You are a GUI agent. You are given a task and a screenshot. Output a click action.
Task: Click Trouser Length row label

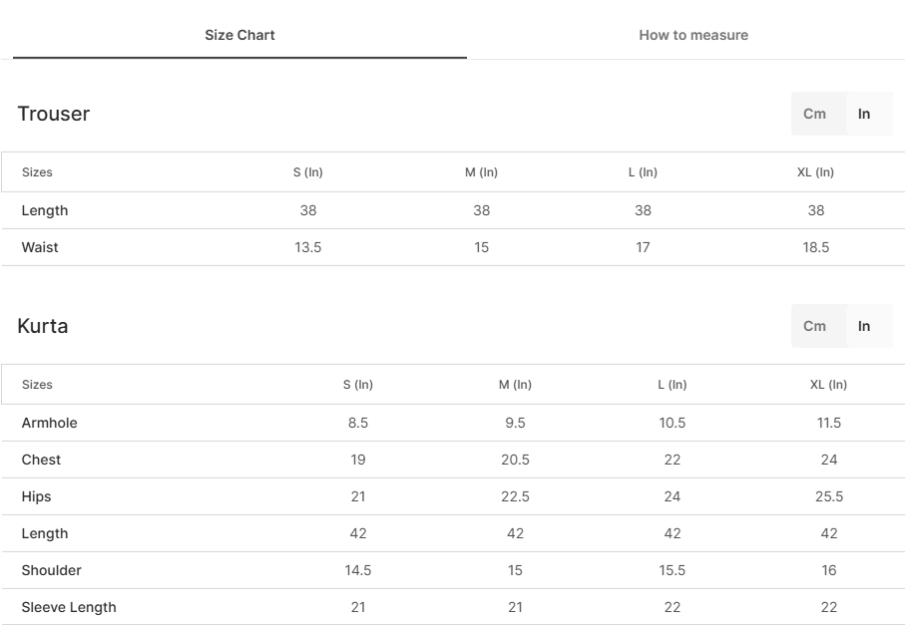pyautogui.click(x=45, y=210)
